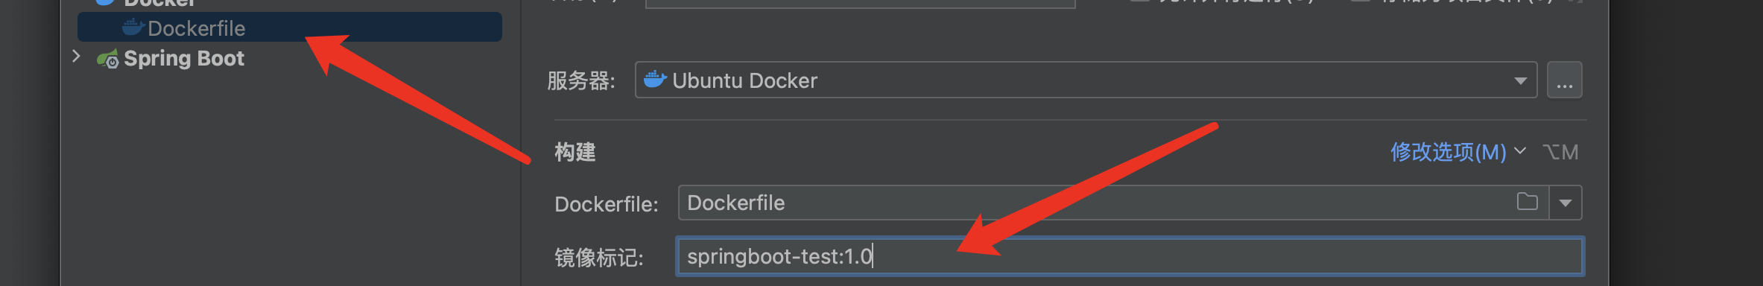Viewport: 1763px width, 286px height.
Task: Click the Docker category icon at list top
Action: coord(106,2)
